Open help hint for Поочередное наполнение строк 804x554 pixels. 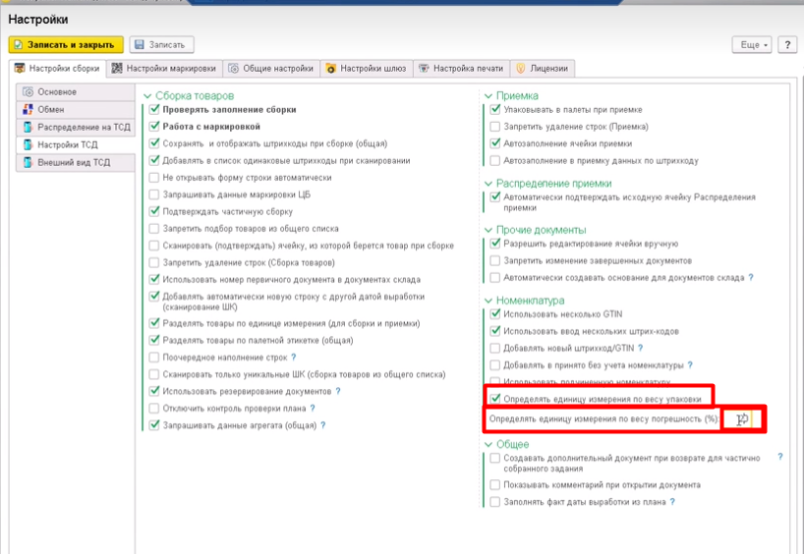[x=293, y=358]
